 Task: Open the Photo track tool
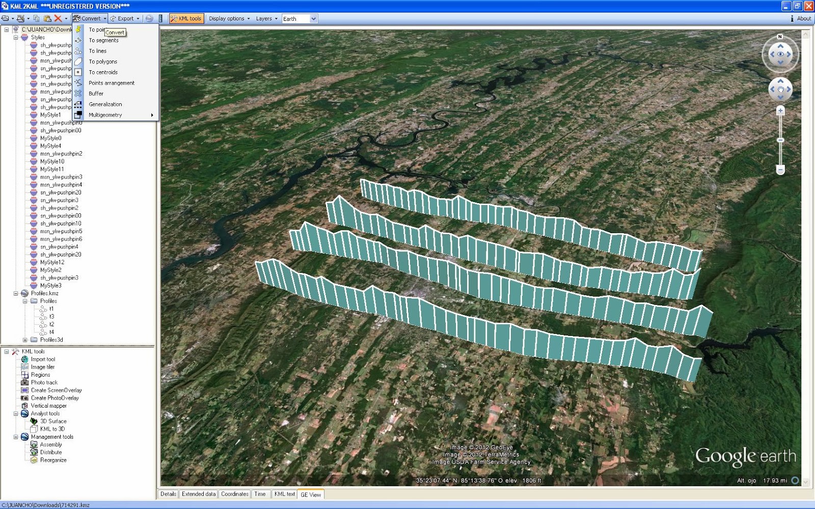coord(44,382)
